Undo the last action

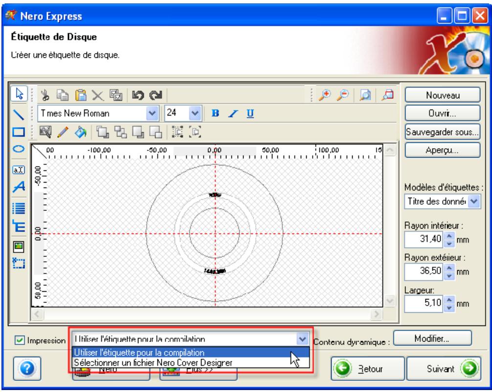138,95
